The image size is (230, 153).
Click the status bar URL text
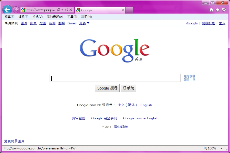39,148
